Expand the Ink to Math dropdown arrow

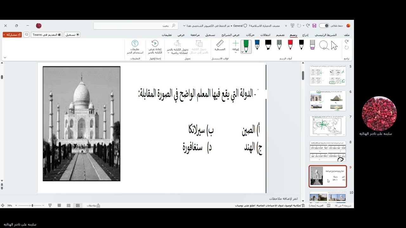[168, 53]
